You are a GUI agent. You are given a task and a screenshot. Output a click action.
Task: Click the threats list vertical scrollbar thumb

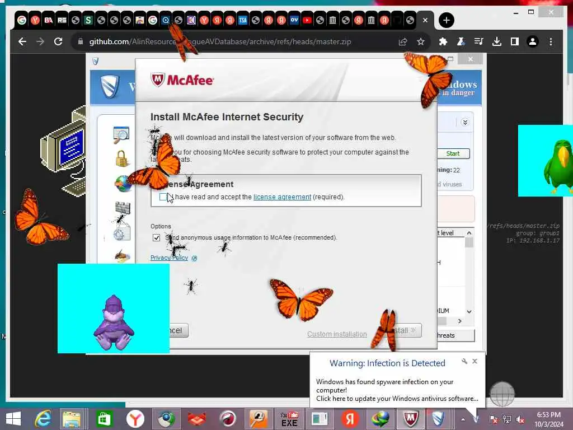pyautogui.click(x=469, y=242)
